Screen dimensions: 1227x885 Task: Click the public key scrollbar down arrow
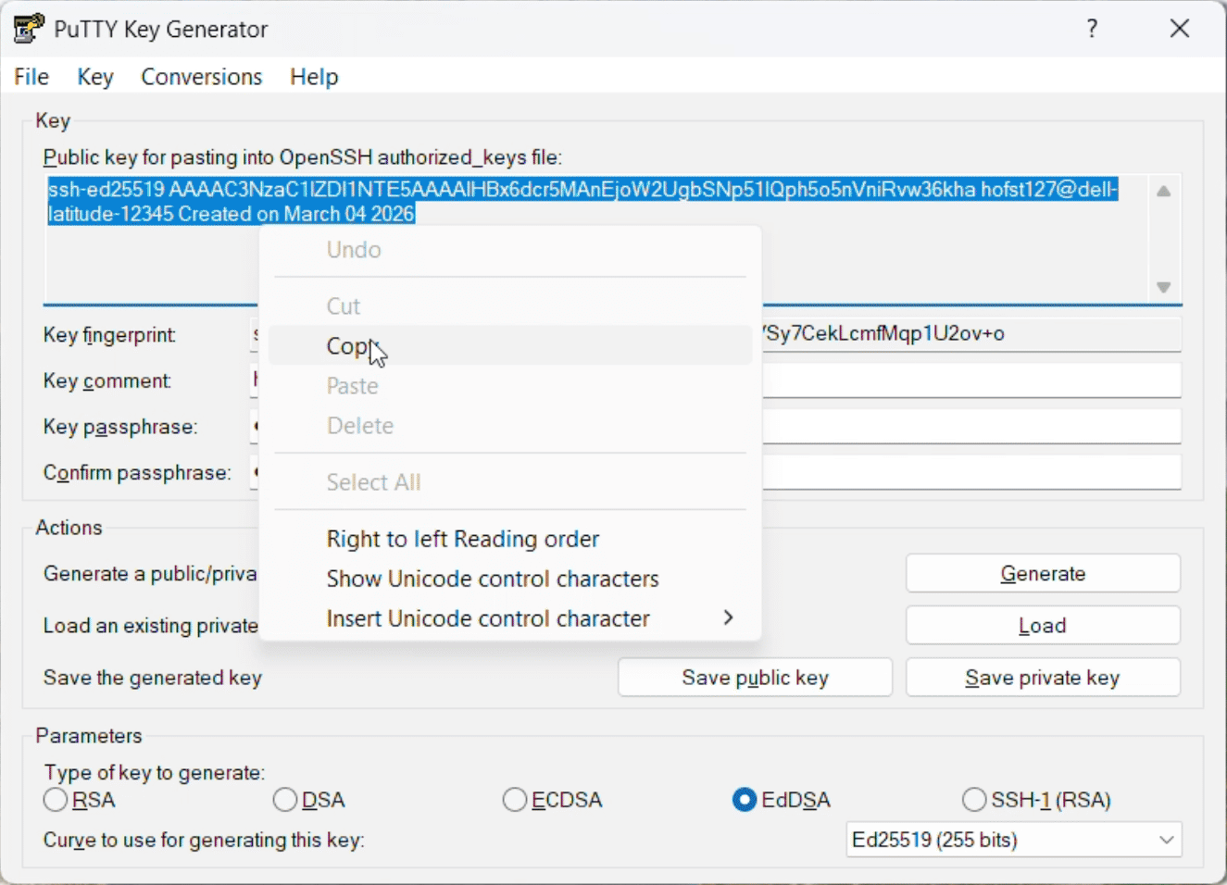pyautogui.click(x=1164, y=288)
